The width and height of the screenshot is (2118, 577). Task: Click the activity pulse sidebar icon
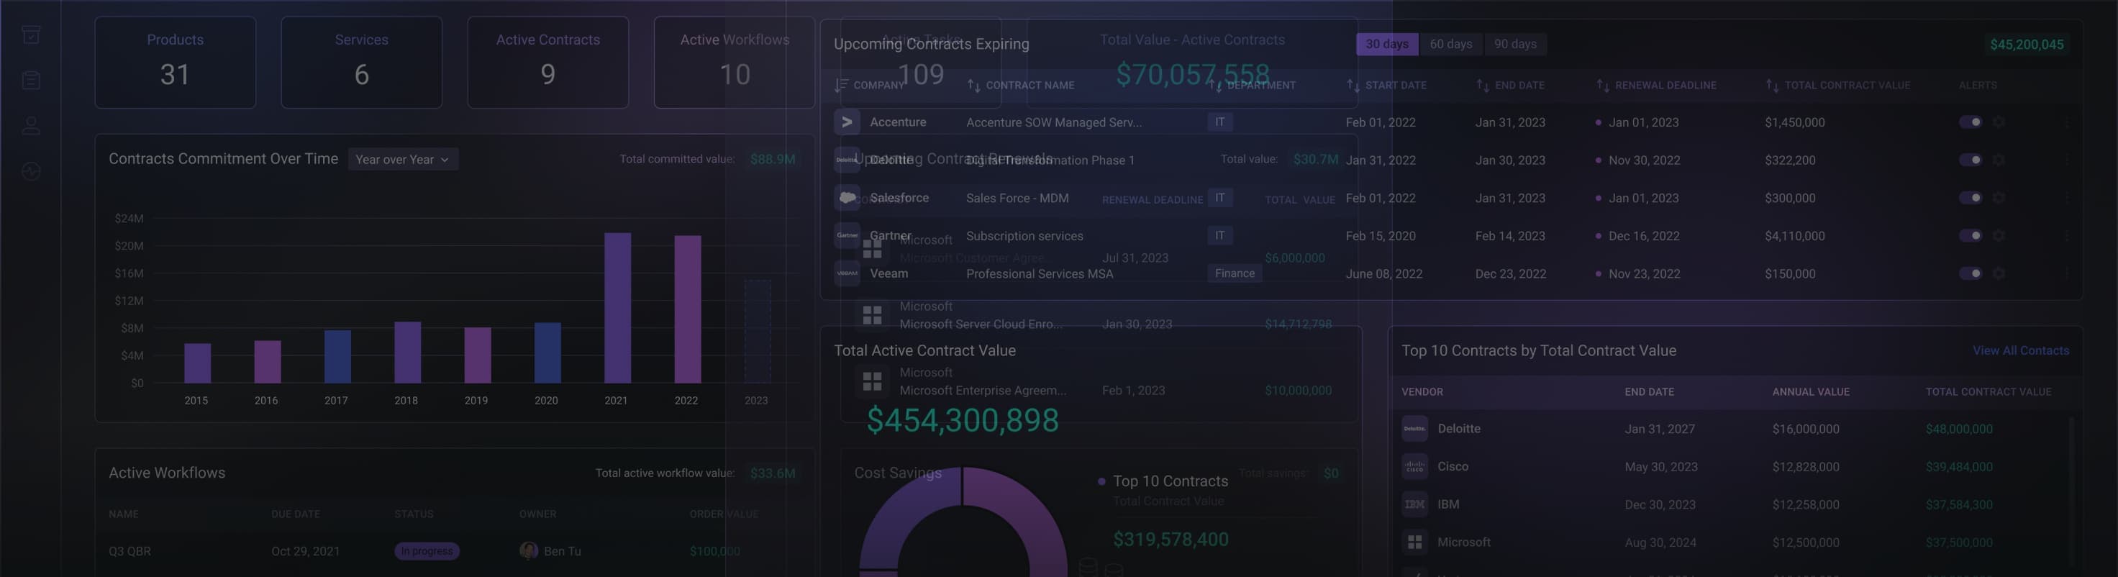pyautogui.click(x=31, y=171)
